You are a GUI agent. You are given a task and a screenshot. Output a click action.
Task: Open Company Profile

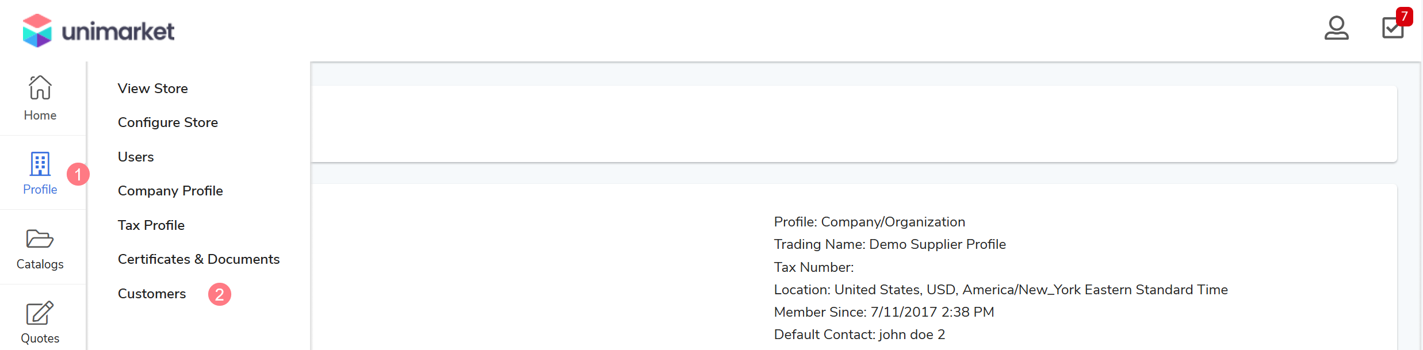click(170, 191)
